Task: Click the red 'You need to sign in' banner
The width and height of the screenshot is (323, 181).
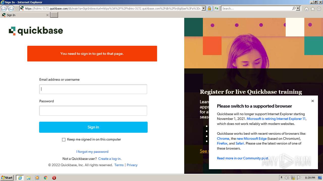Action: pyautogui.click(x=92, y=54)
